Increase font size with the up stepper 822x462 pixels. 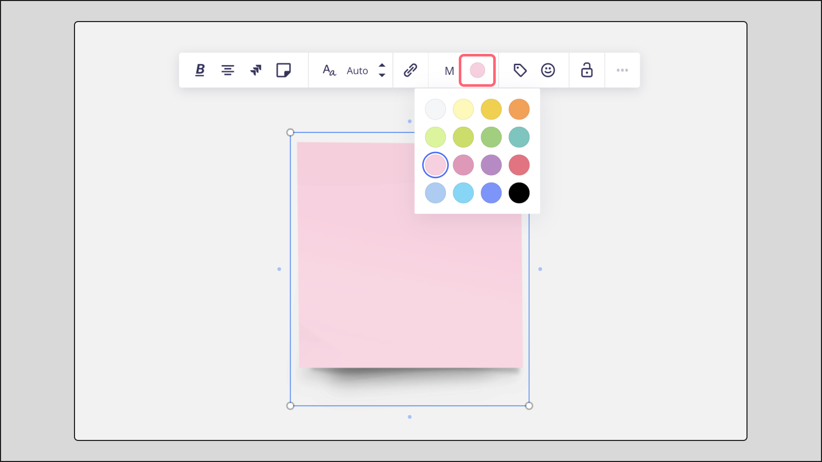pos(382,66)
